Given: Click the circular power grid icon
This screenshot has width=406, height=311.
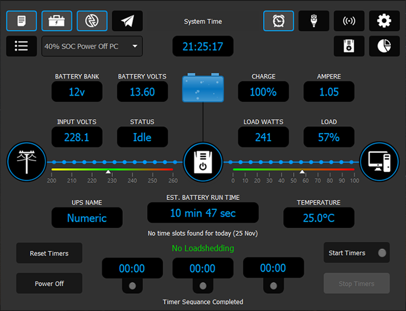Looking at the screenshot, I should (92, 21).
